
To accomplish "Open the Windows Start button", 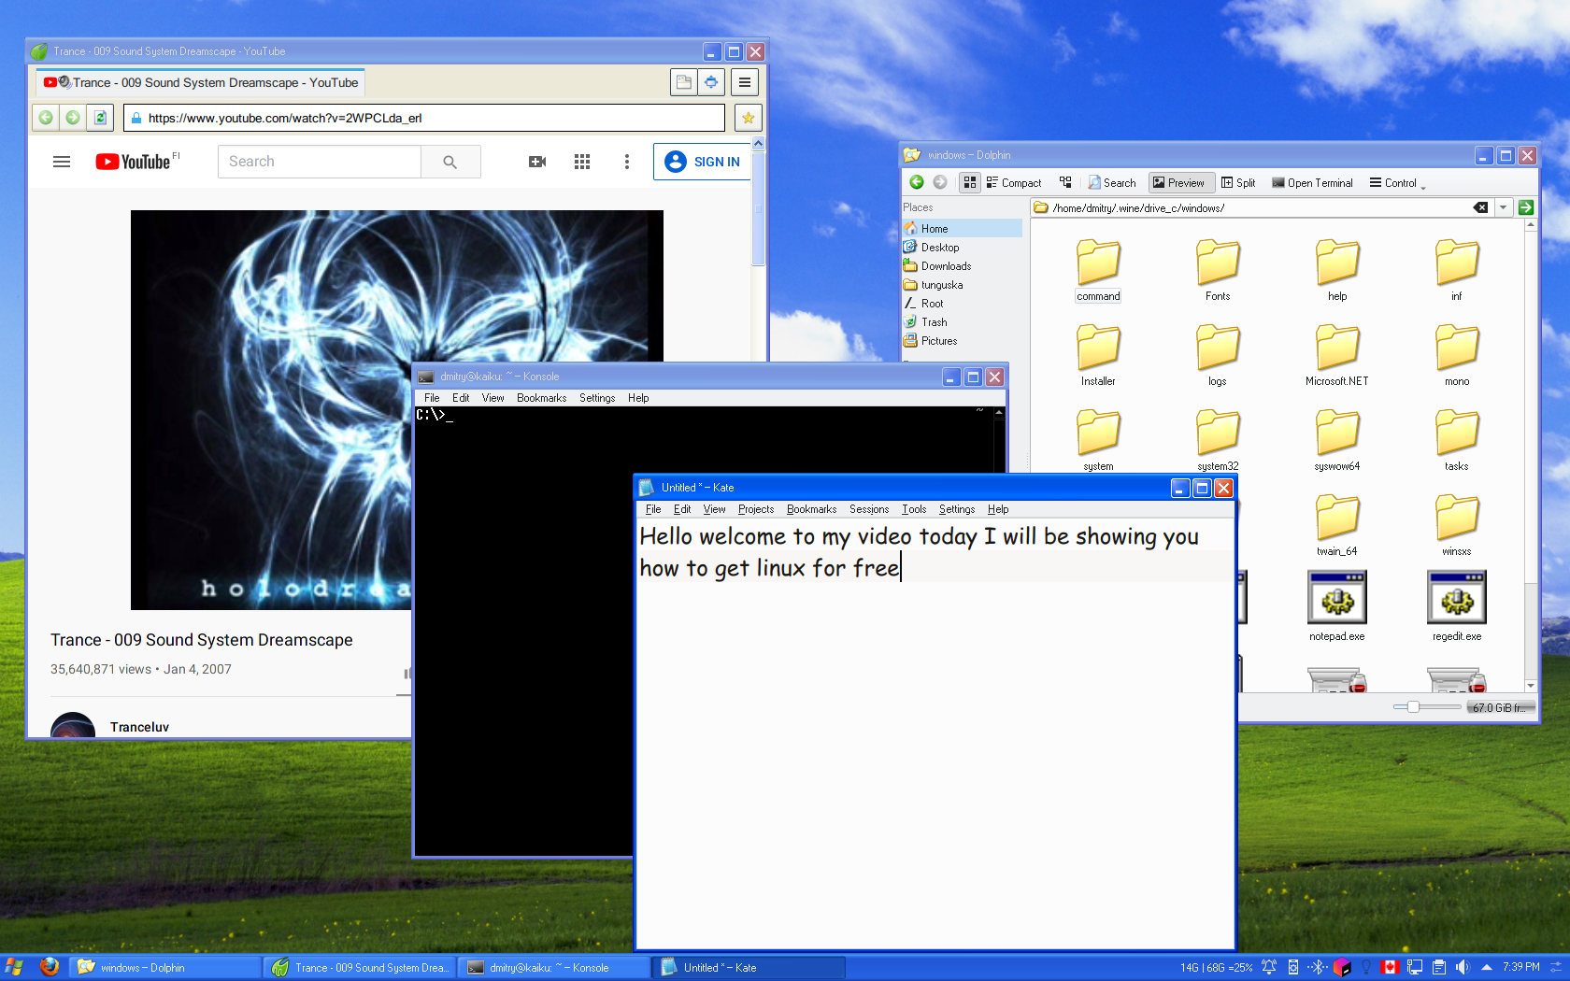I will click(x=13, y=966).
